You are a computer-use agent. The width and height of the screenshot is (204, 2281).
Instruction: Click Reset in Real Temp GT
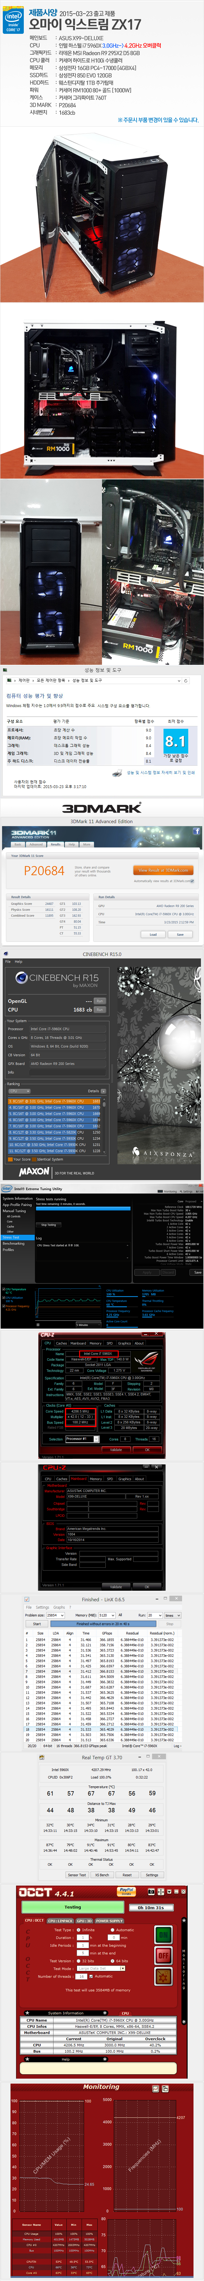[x=126, y=1875]
